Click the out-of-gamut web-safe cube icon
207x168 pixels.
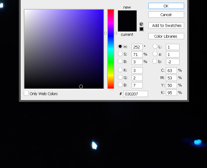(142, 24)
